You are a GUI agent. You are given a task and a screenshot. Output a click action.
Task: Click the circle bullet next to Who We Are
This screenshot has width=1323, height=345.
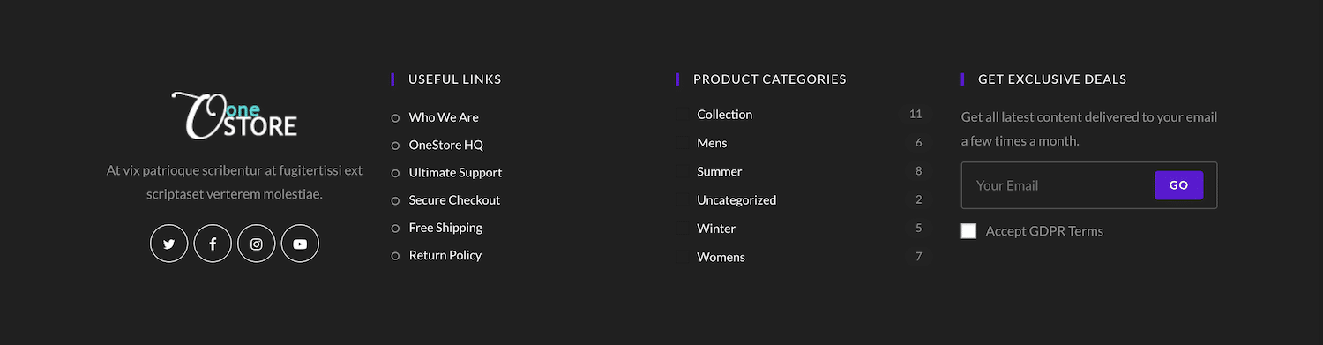[395, 117]
